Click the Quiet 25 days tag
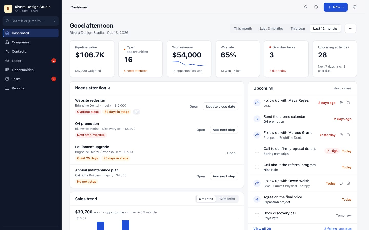Image resolution: width=369 pixels, height=230 pixels. [x=87, y=158]
